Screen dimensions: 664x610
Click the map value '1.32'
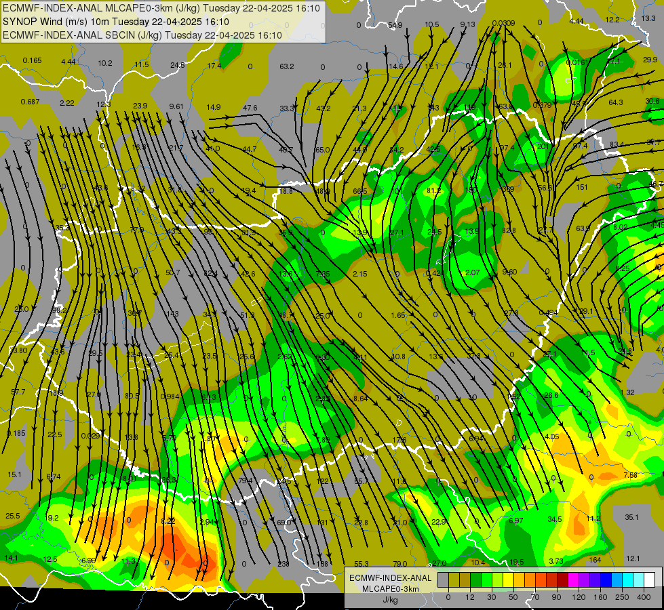coord(627,392)
